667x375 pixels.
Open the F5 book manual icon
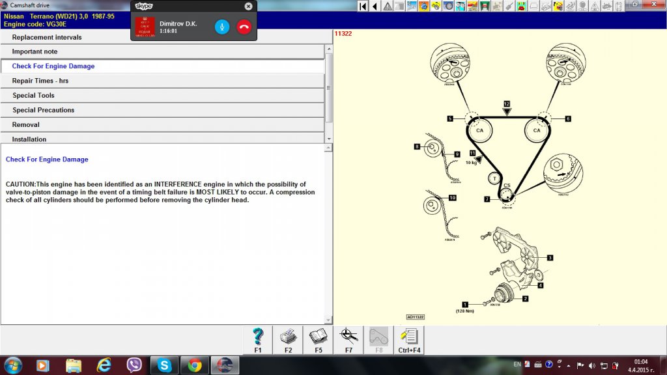(318, 340)
